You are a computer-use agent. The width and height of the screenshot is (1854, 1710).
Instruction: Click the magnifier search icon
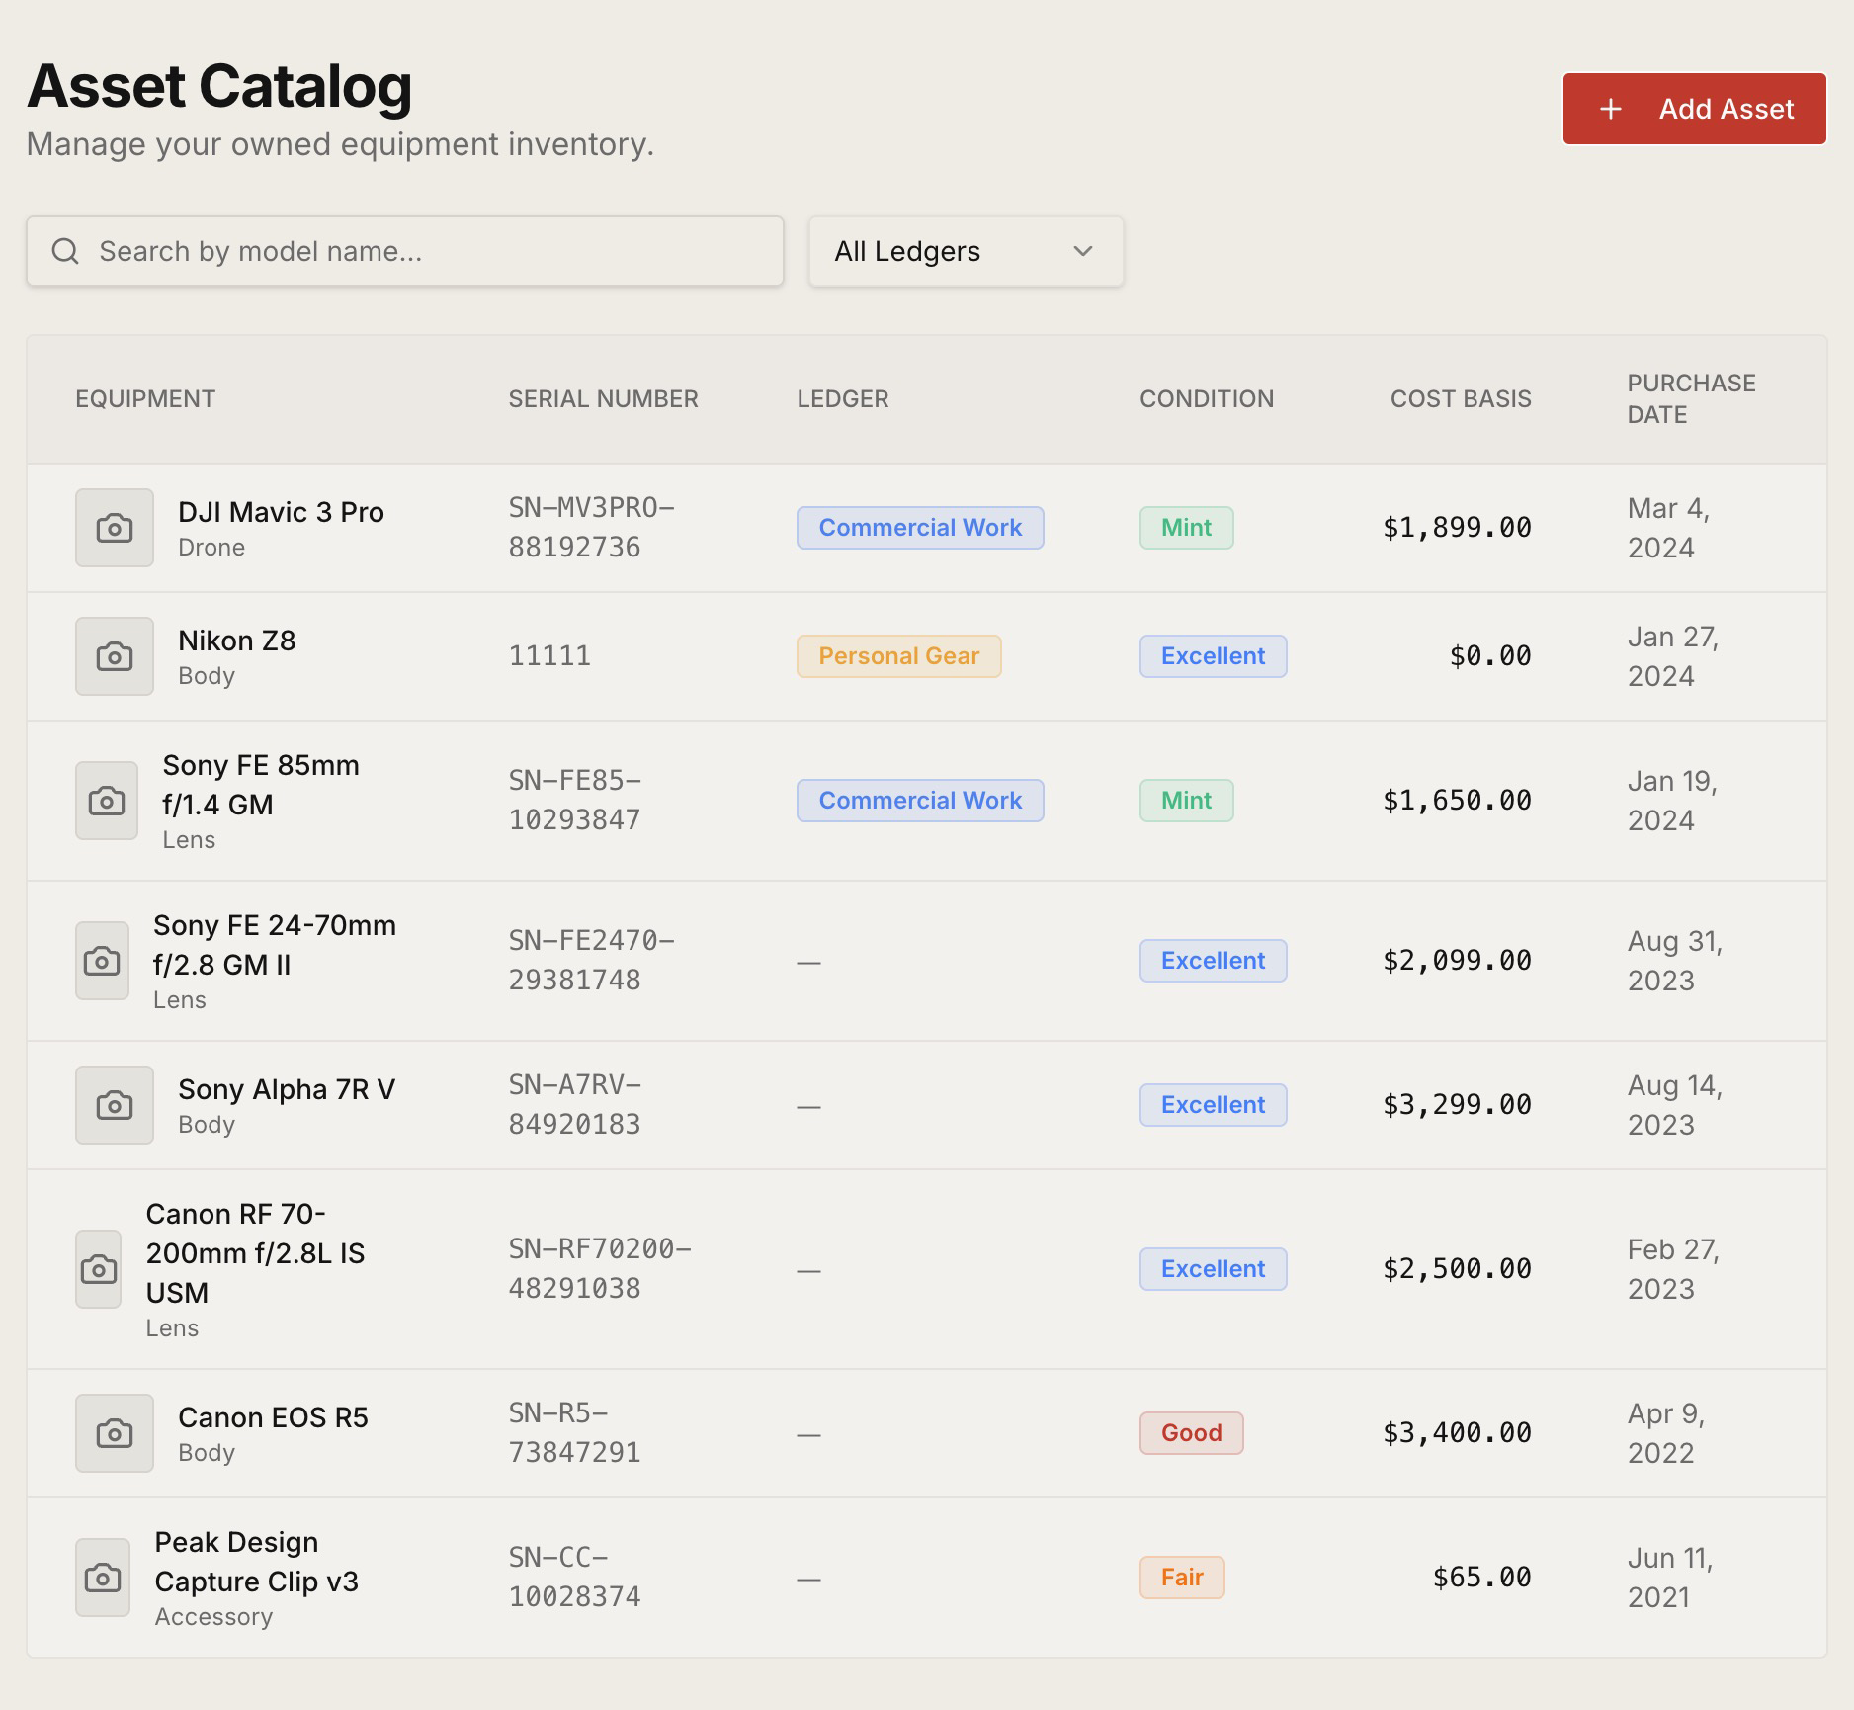click(65, 251)
